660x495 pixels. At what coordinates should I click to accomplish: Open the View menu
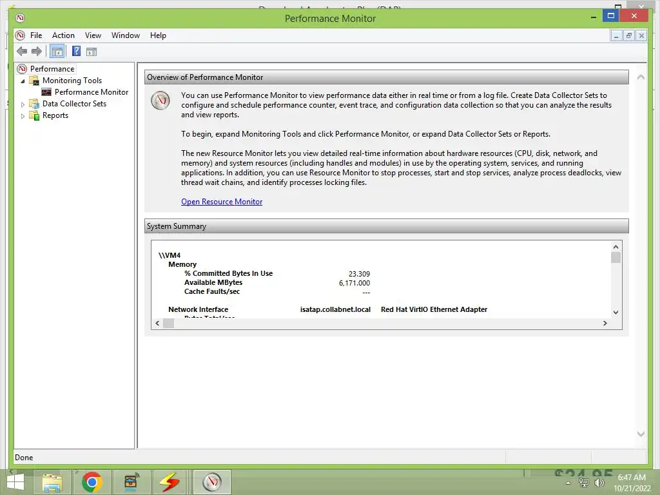pyautogui.click(x=93, y=35)
